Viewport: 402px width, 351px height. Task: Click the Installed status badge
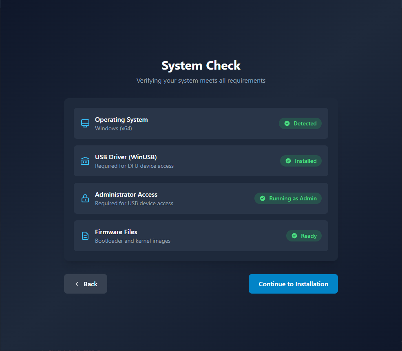[301, 161]
